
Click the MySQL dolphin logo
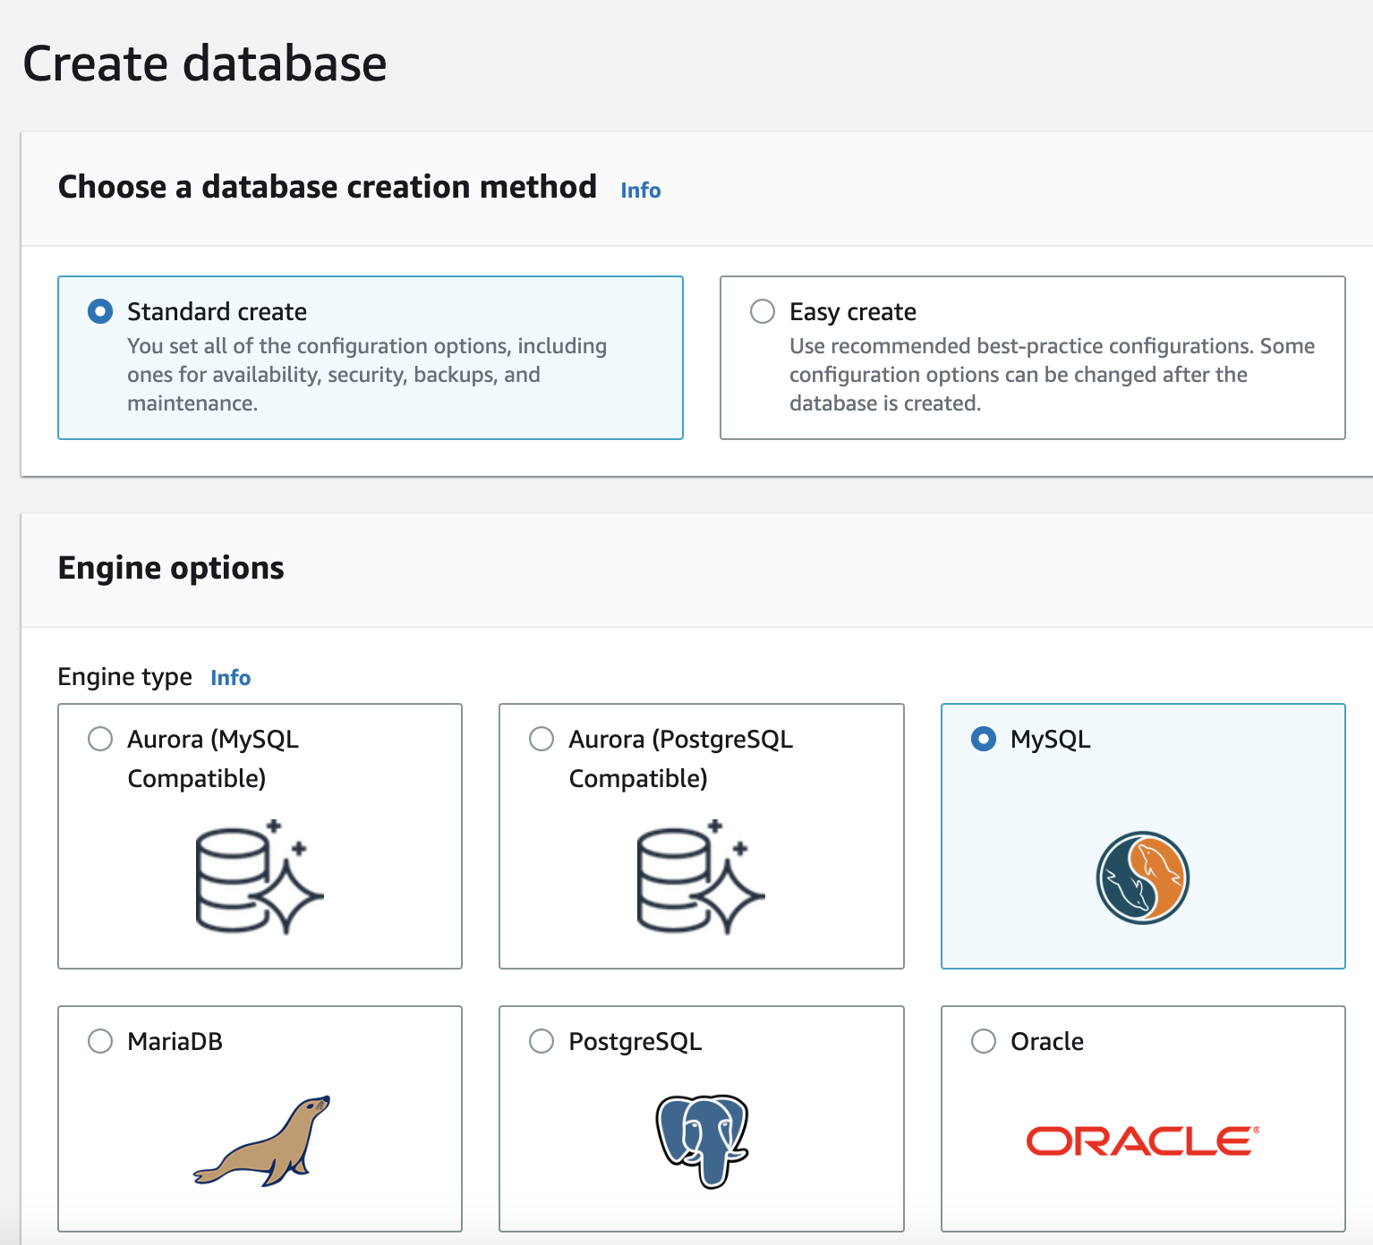tap(1143, 877)
